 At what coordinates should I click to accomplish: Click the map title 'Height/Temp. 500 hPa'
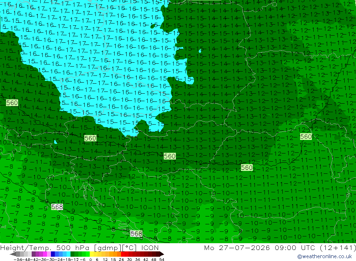[46, 247]
